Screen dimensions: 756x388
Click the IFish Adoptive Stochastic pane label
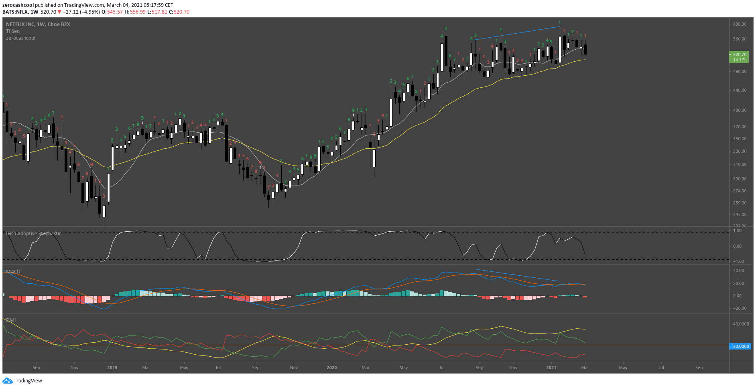(x=34, y=234)
